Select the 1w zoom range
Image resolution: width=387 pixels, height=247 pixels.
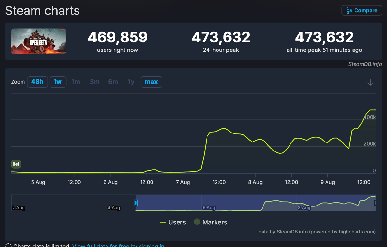[x=58, y=82]
